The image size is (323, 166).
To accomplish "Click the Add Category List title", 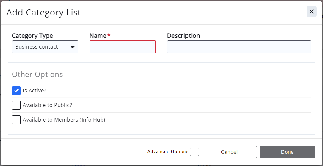I will [44, 13].
